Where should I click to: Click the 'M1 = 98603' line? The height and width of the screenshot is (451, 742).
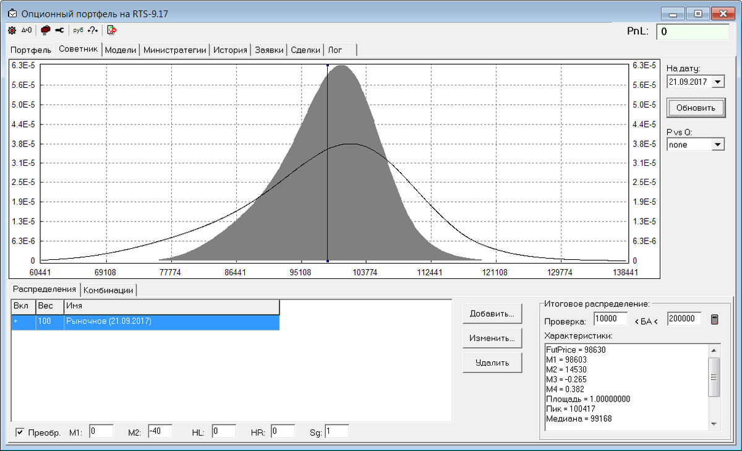[x=567, y=359]
